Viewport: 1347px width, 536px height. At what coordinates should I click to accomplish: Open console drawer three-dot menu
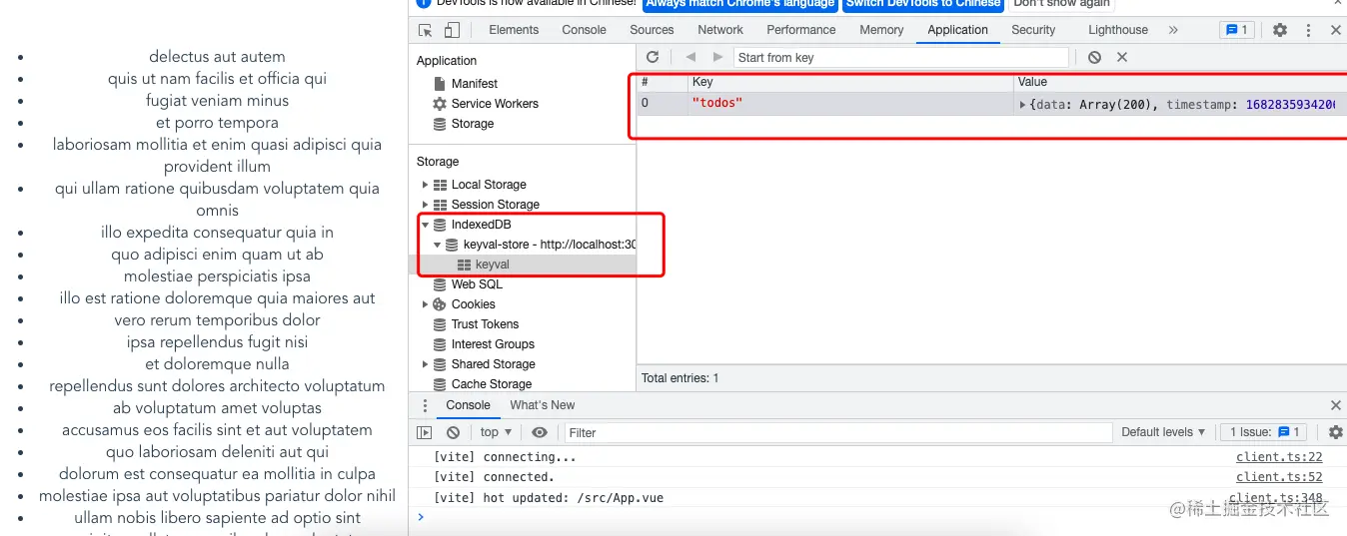425,405
